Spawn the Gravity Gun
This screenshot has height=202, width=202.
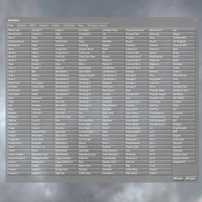184,139
